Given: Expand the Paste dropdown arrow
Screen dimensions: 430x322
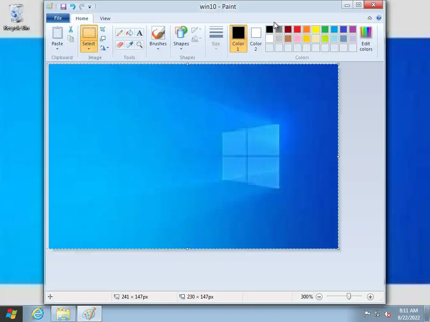Looking at the screenshot, I should coord(57,49).
